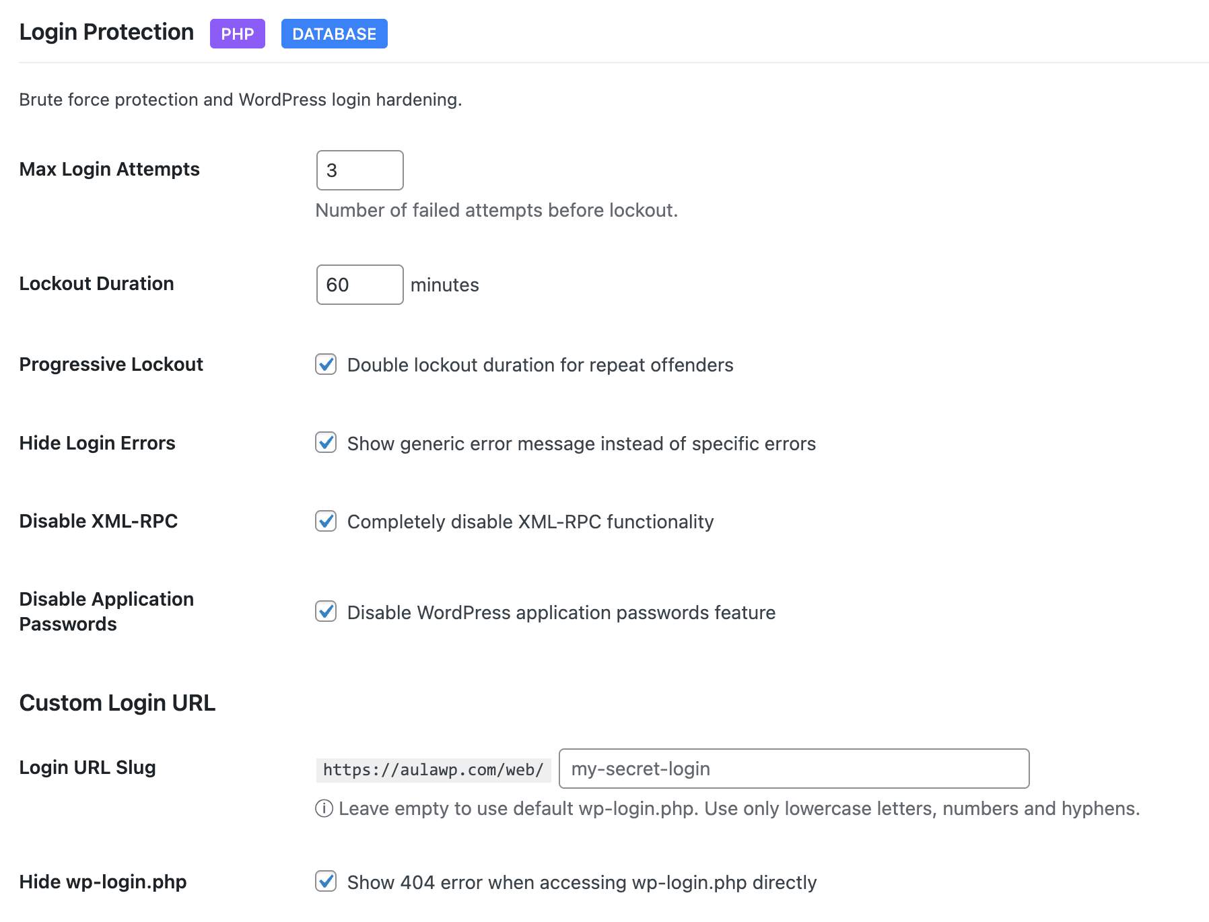The height and width of the screenshot is (922, 1209).
Task: Uncheck double lockout duration for repeat offenders
Action: tap(326, 365)
